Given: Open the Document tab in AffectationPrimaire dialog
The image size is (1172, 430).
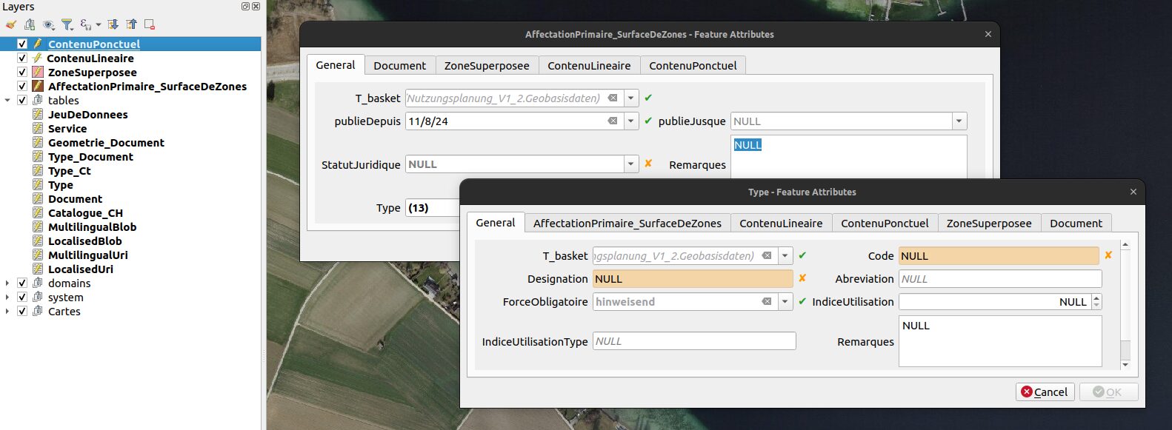Looking at the screenshot, I should tap(399, 66).
